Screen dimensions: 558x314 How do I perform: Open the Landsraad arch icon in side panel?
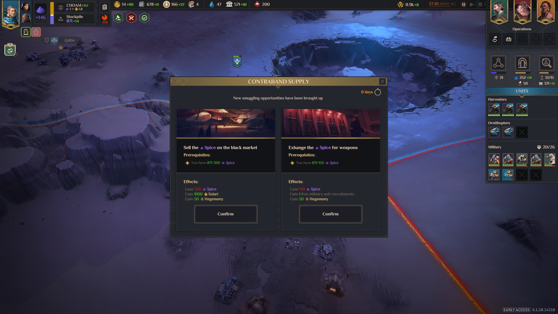522,63
